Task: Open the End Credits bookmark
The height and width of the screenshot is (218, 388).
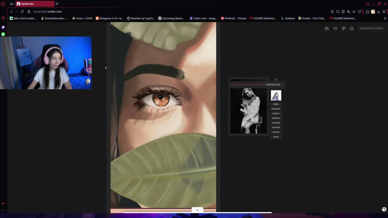Action: coord(23,18)
